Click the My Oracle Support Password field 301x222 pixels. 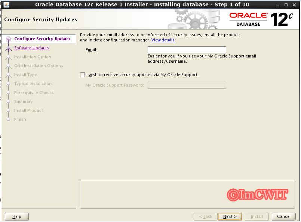click(x=187, y=85)
